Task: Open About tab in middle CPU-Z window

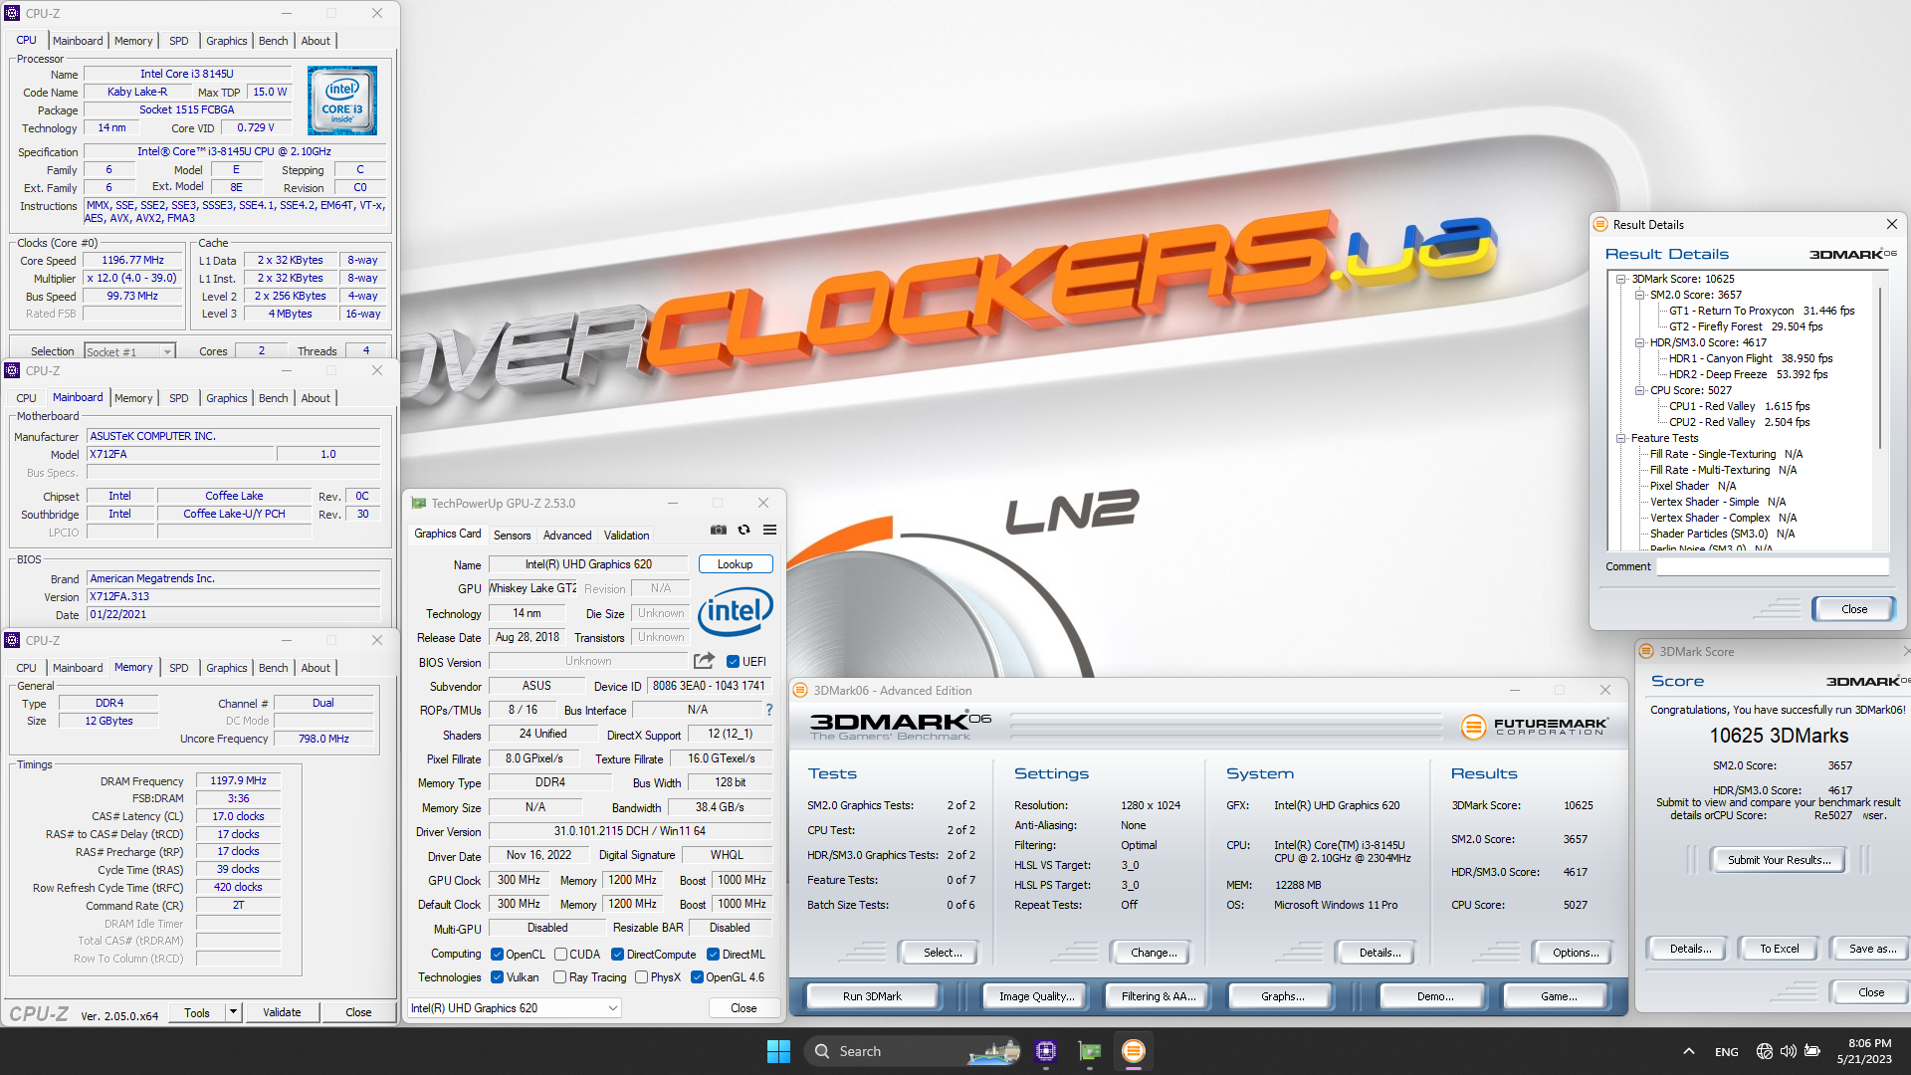Action: pos(316,398)
